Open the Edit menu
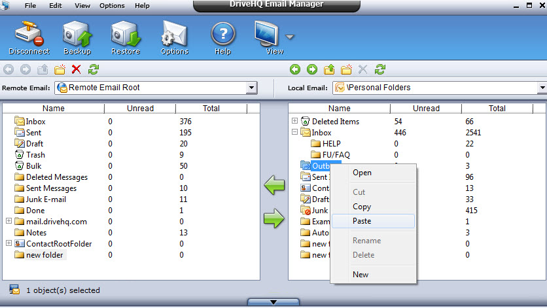This screenshot has height=308, width=547. click(x=56, y=6)
